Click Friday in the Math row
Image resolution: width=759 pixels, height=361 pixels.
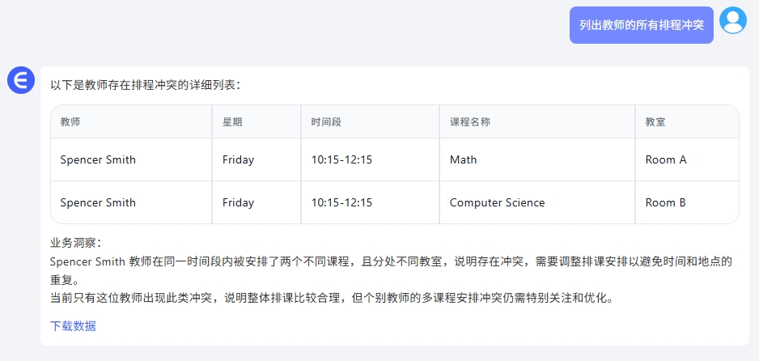238,159
